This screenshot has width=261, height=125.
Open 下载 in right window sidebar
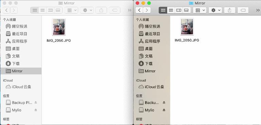coord(152,64)
